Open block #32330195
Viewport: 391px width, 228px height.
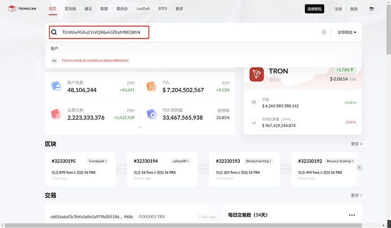pos(63,161)
